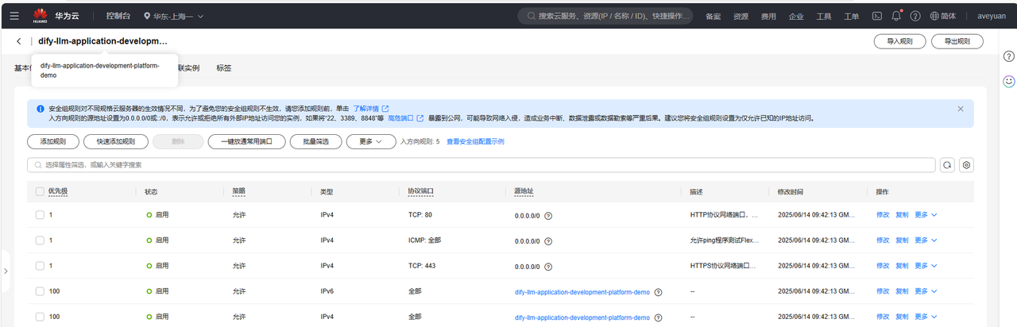
Task: Select the checkbox for ICMP rule
Action: tap(40, 240)
